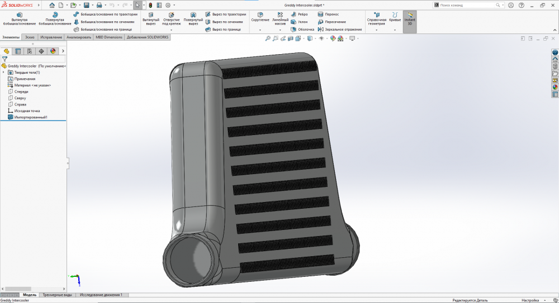The width and height of the screenshot is (559, 303).
Task: Click the Вытянутая бобышка/основание extrude tool
Action: (x=19, y=18)
